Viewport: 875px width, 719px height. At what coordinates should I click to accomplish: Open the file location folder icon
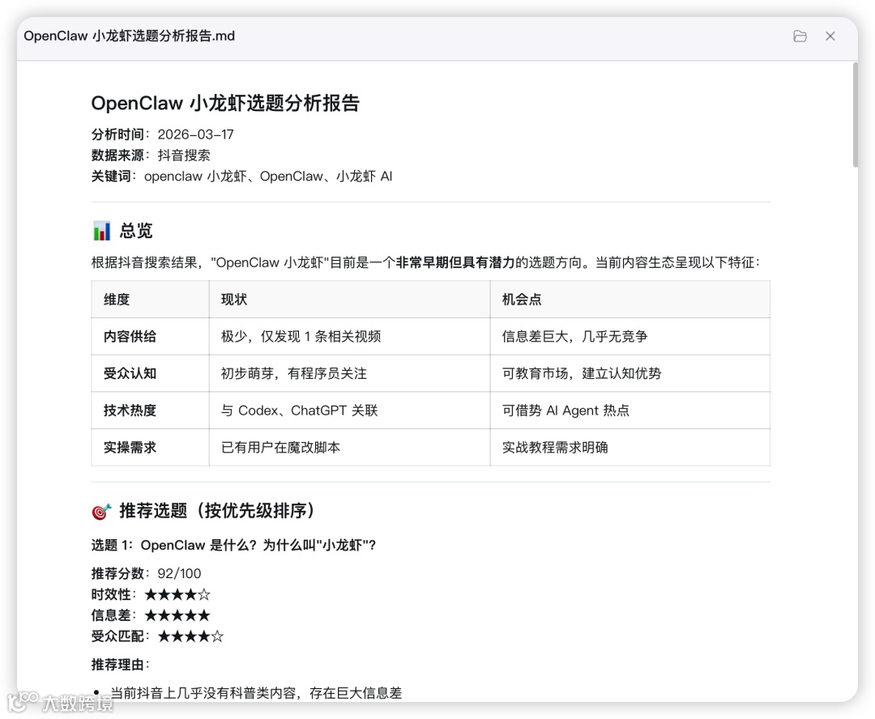point(800,36)
